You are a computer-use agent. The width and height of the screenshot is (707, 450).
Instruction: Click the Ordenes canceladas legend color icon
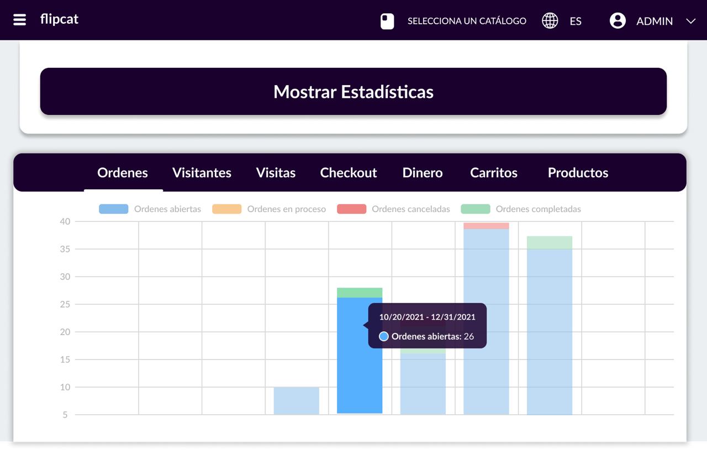(x=352, y=209)
